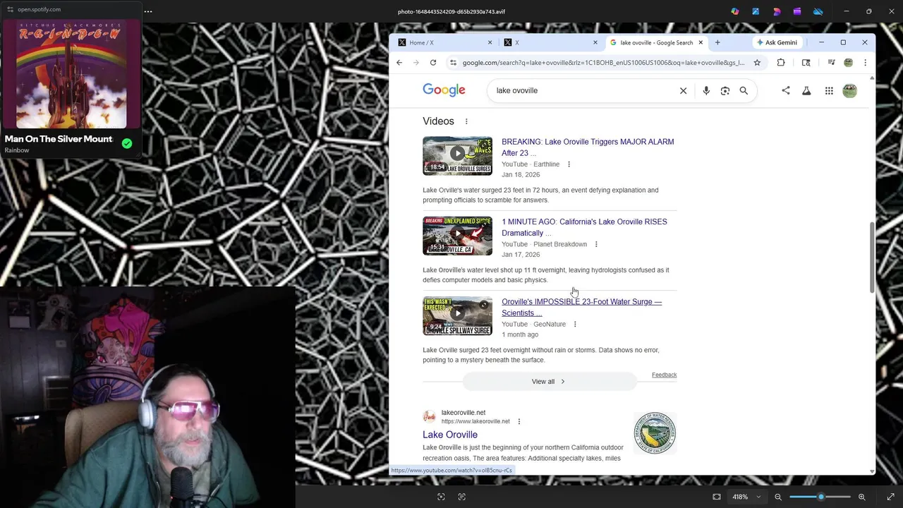The height and width of the screenshot is (508, 903).
Task: Zoom in with the plus magnifier
Action: tap(861, 497)
